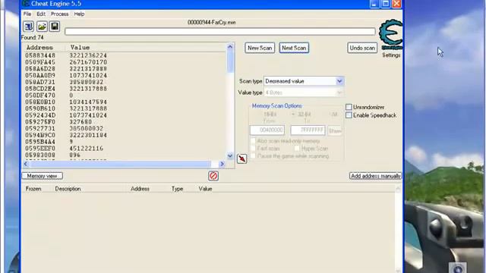Click the New Scan button

click(x=260, y=48)
